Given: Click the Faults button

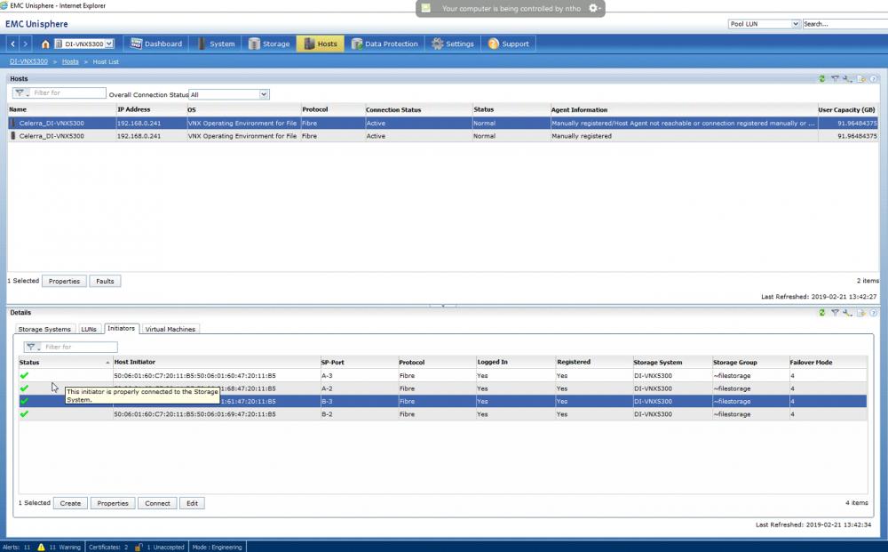Looking at the screenshot, I should tap(105, 281).
